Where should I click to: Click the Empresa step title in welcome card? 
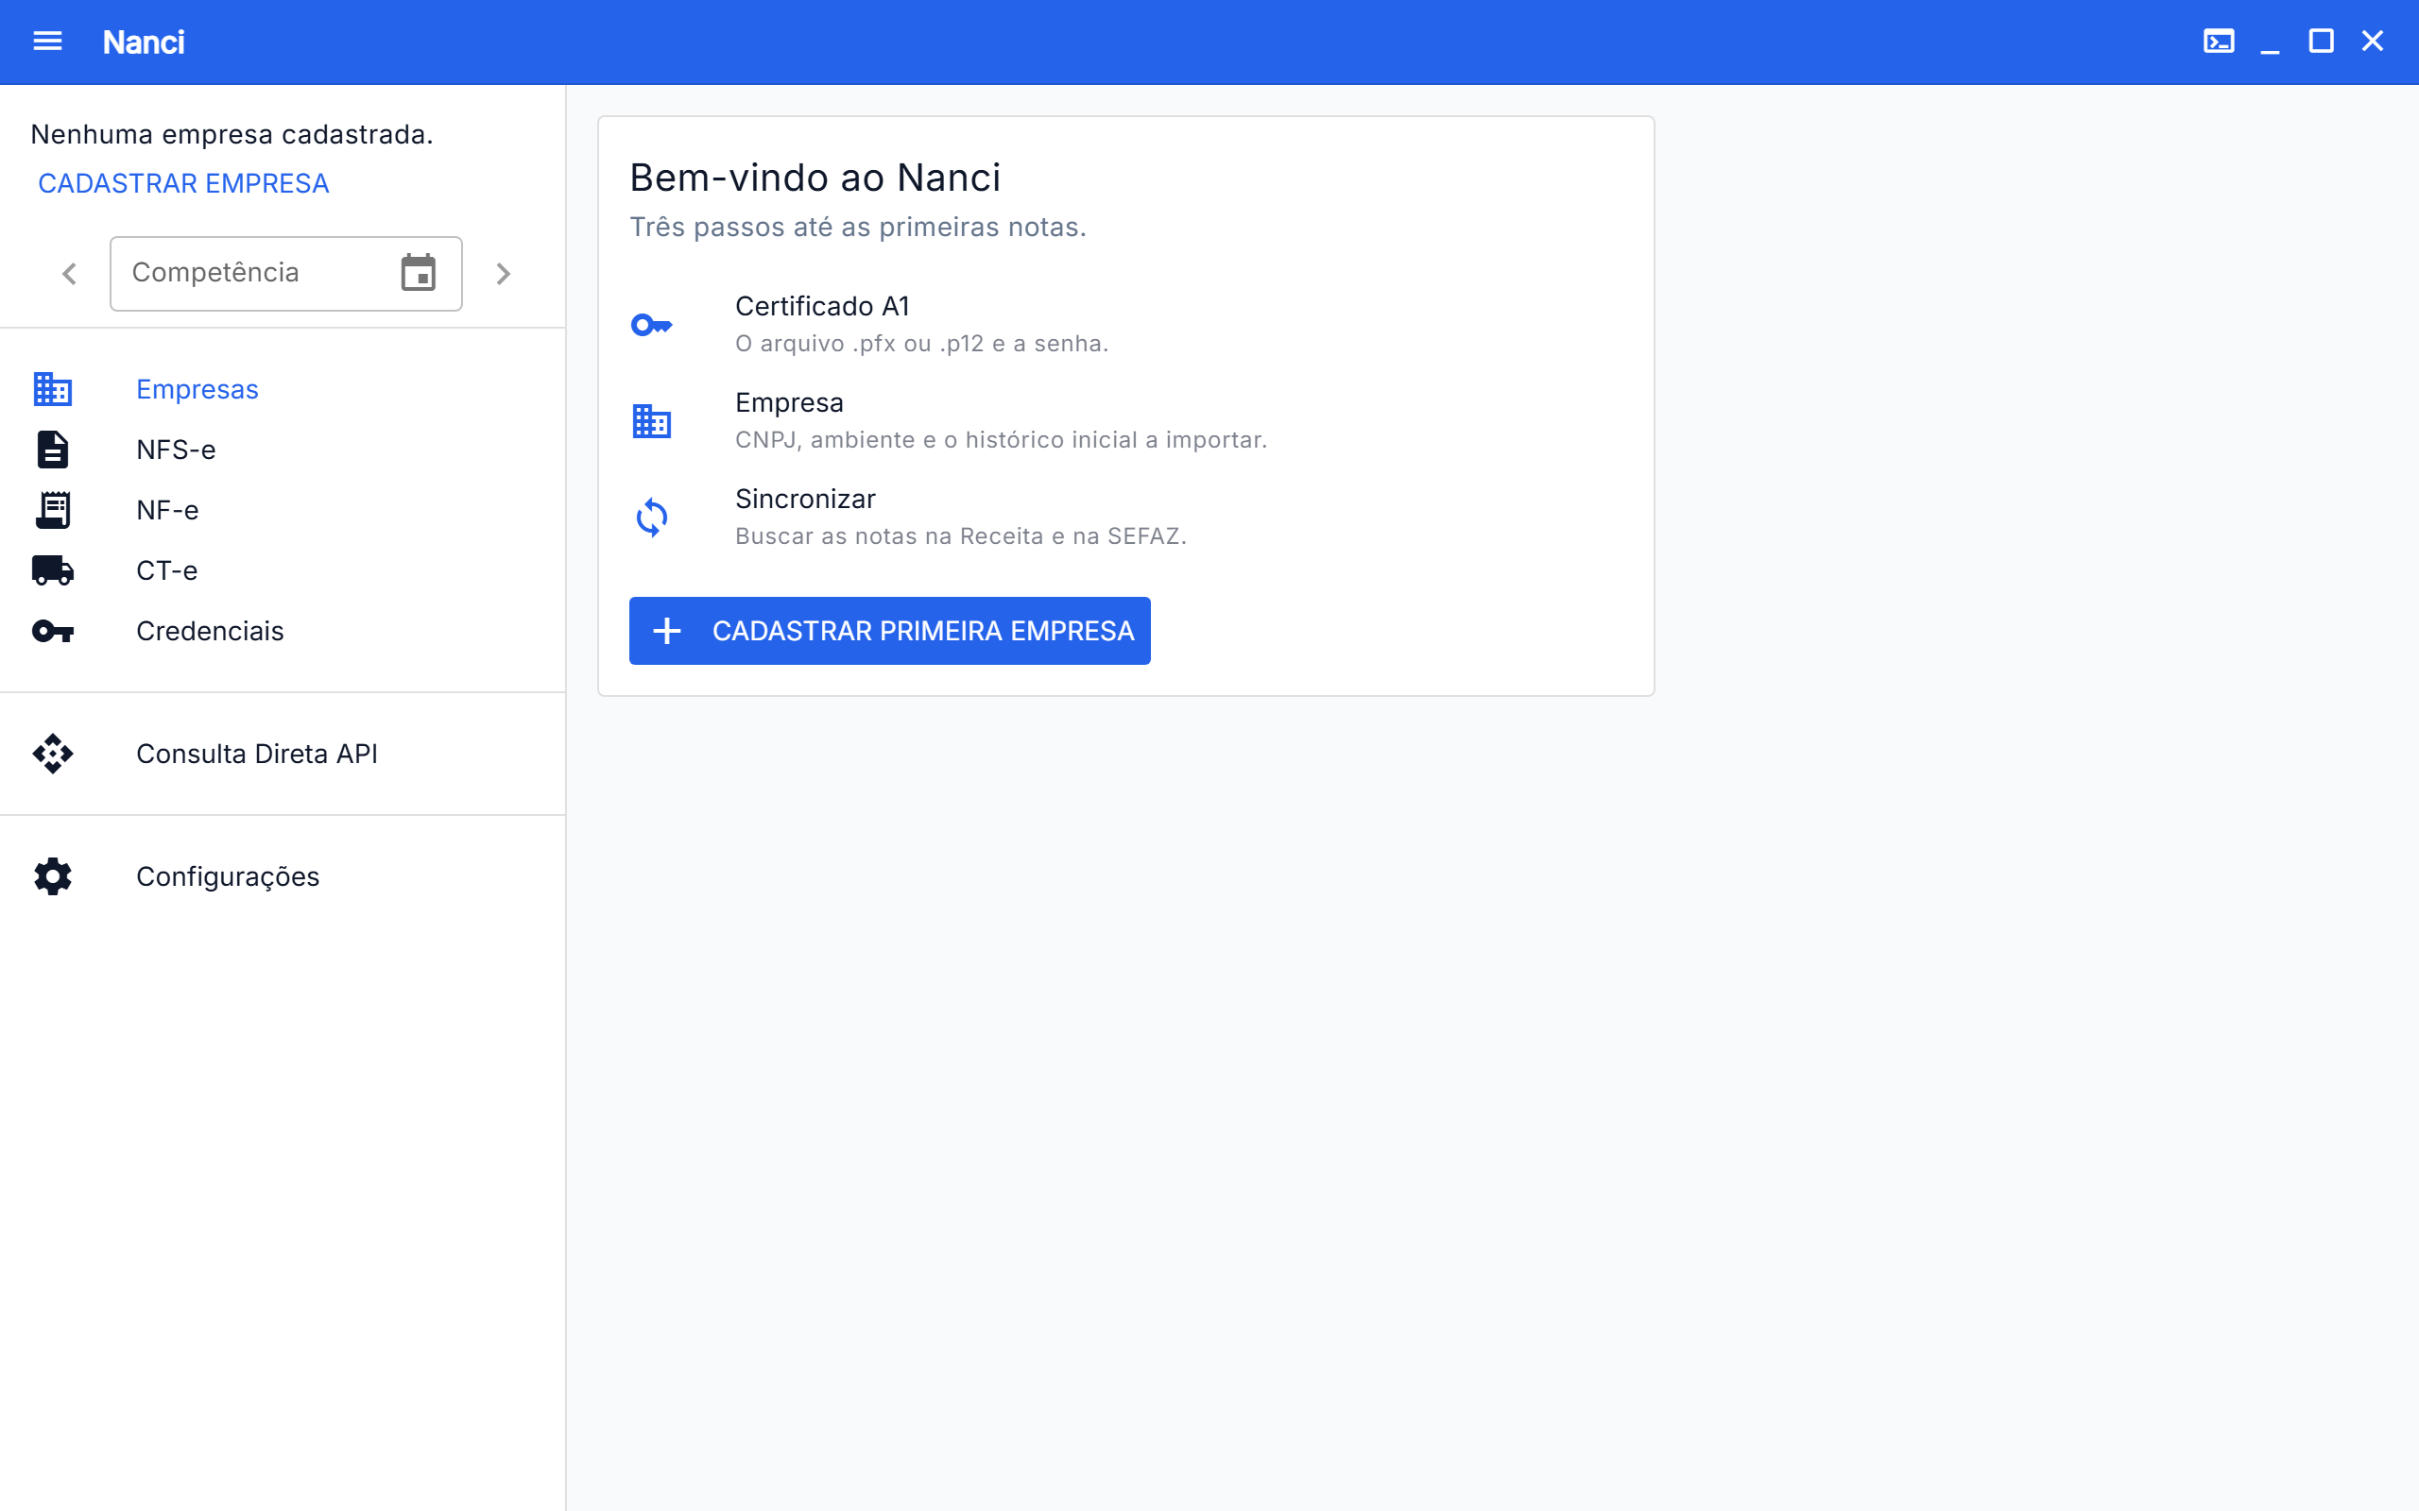pyautogui.click(x=789, y=402)
